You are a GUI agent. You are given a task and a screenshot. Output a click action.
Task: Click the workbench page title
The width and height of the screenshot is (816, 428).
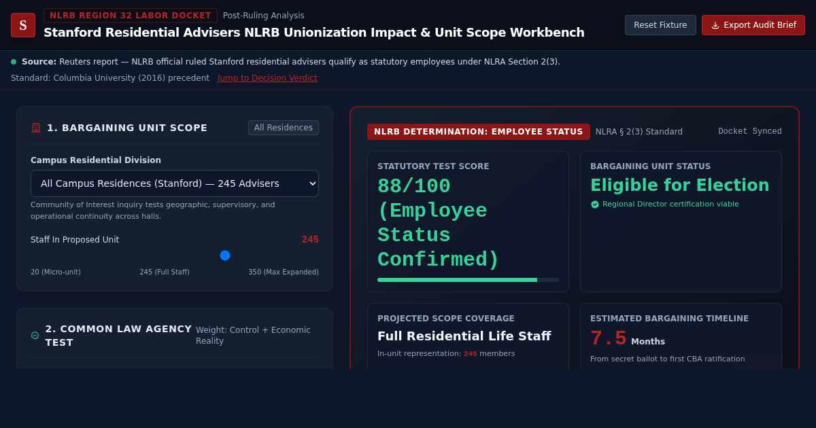pyautogui.click(x=314, y=33)
